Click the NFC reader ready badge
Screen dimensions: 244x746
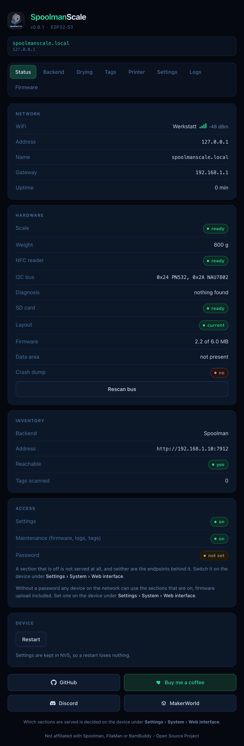click(216, 261)
